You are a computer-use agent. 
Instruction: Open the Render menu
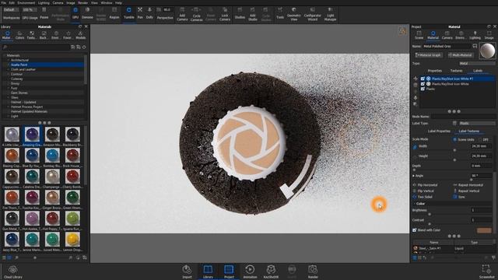(83, 2)
